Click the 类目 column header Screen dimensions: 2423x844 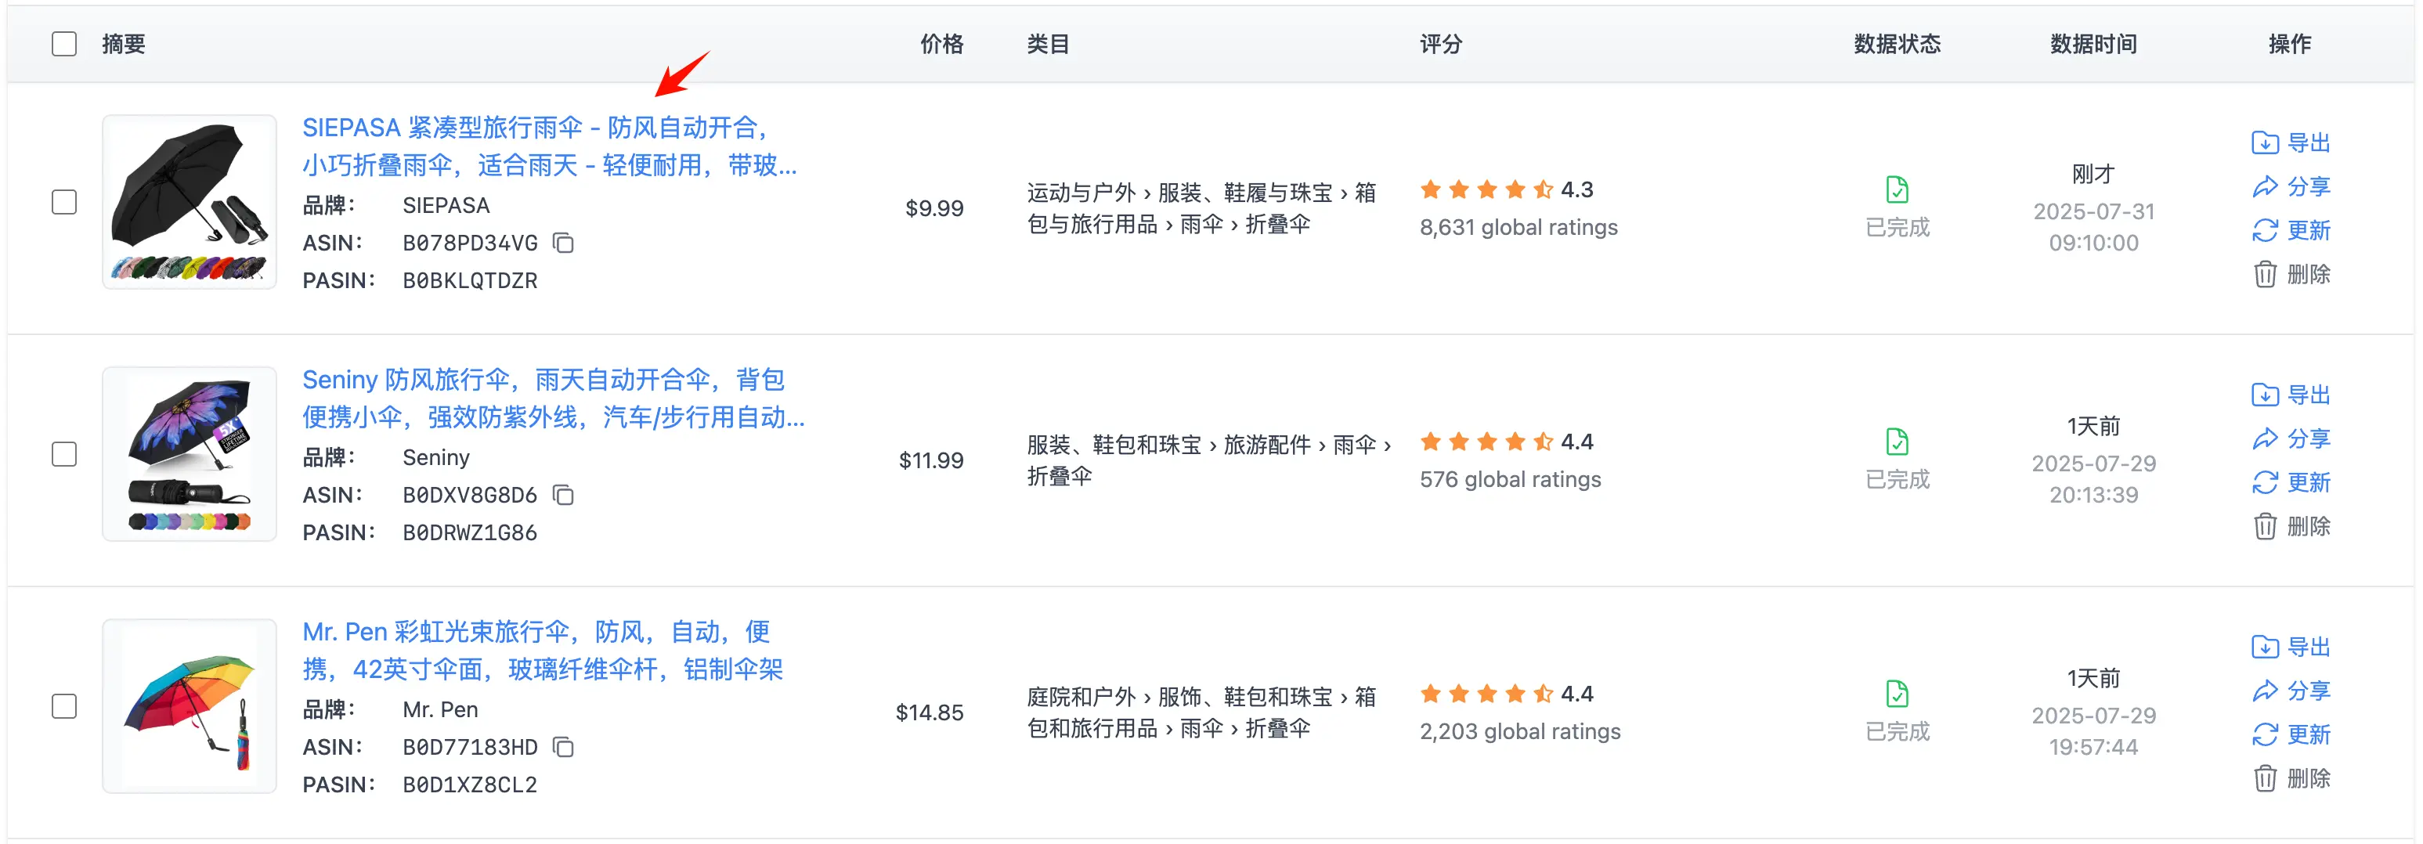pyautogui.click(x=1048, y=44)
